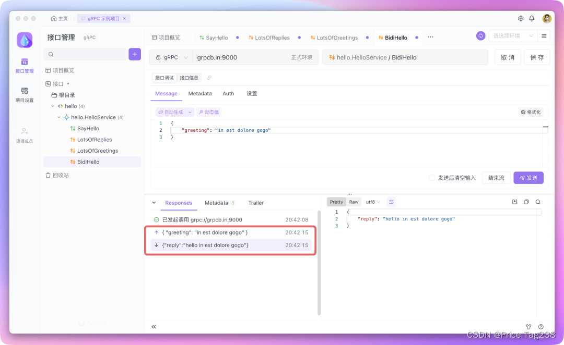Collapse the hello.HelloService tree node

coord(59,117)
